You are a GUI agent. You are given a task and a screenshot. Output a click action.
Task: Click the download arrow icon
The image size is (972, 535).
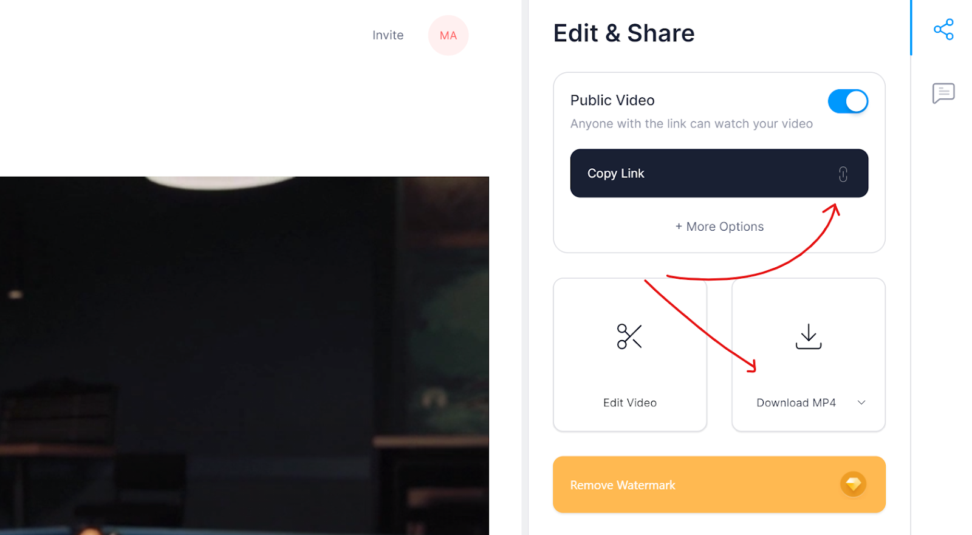click(x=809, y=336)
